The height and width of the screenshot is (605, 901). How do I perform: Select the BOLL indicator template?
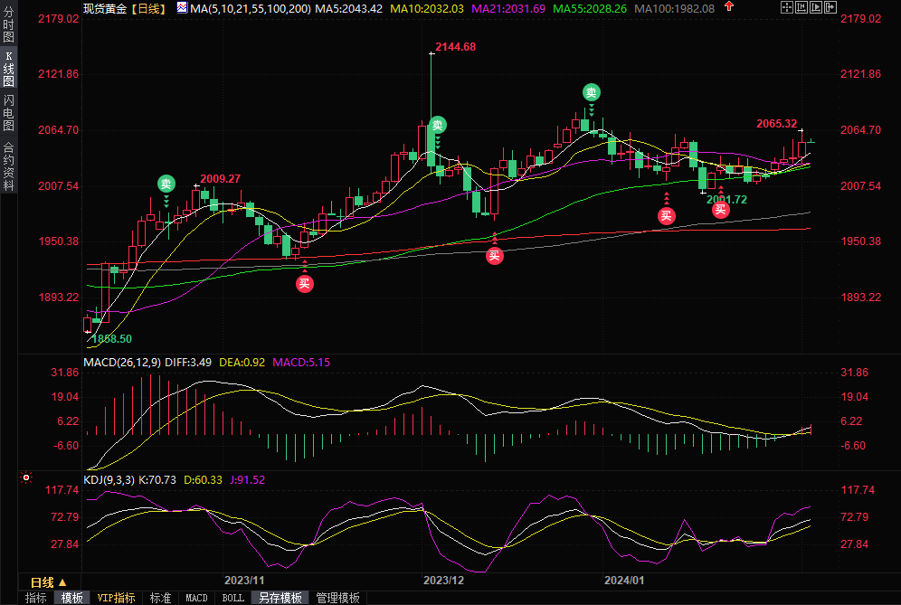tap(232, 598)
